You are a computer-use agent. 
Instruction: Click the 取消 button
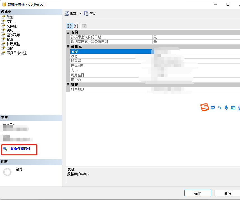click(227, 193)
